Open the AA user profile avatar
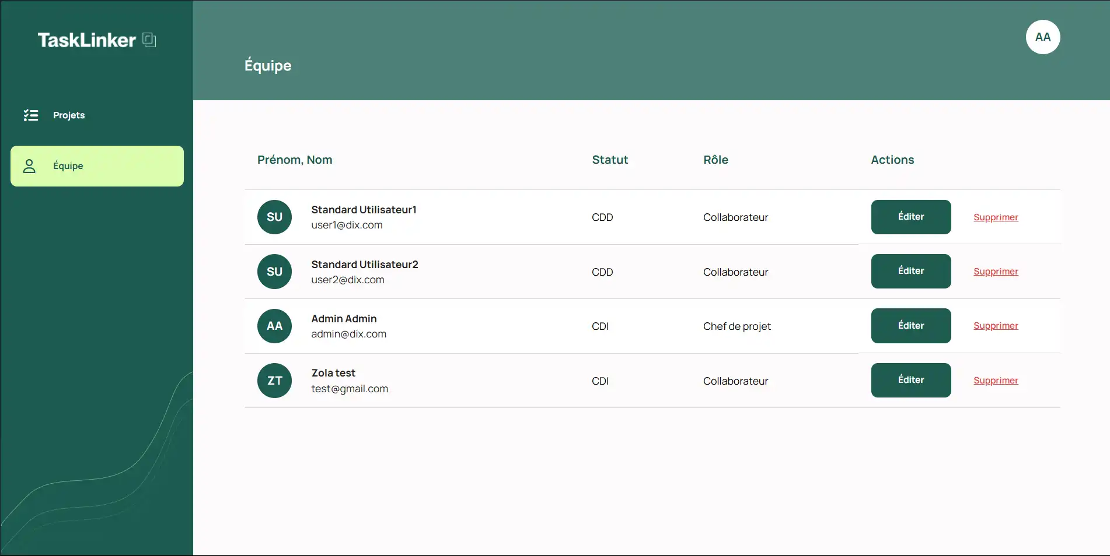The image size is (1110, 556). click(1042, 37)
